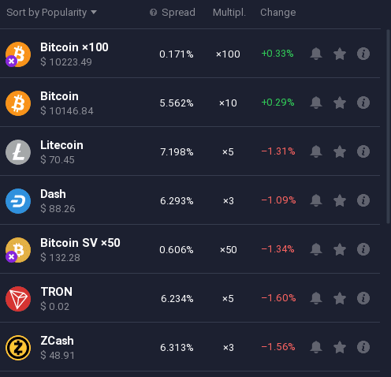Select the TRON asset name
The image size is (391, 377).
(57, 292)
